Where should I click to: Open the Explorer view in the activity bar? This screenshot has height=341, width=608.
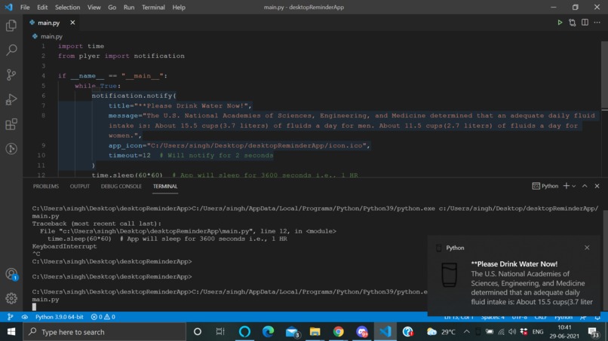[11, 26]
